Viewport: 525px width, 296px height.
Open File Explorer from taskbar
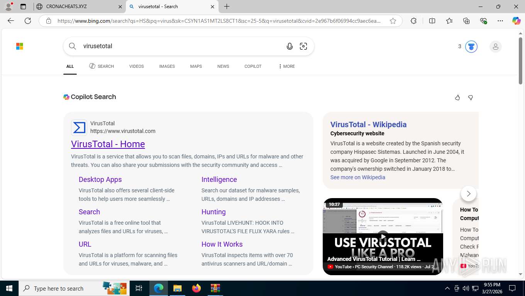tap(177, 288)
